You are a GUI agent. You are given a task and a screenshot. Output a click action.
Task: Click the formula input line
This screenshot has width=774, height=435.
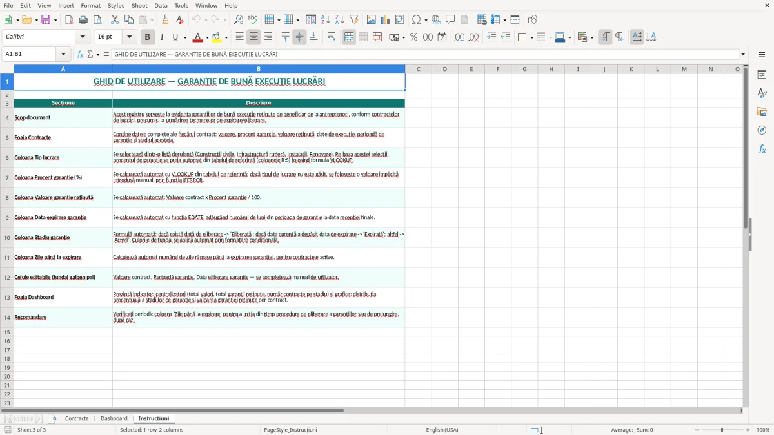pos(425,55)
